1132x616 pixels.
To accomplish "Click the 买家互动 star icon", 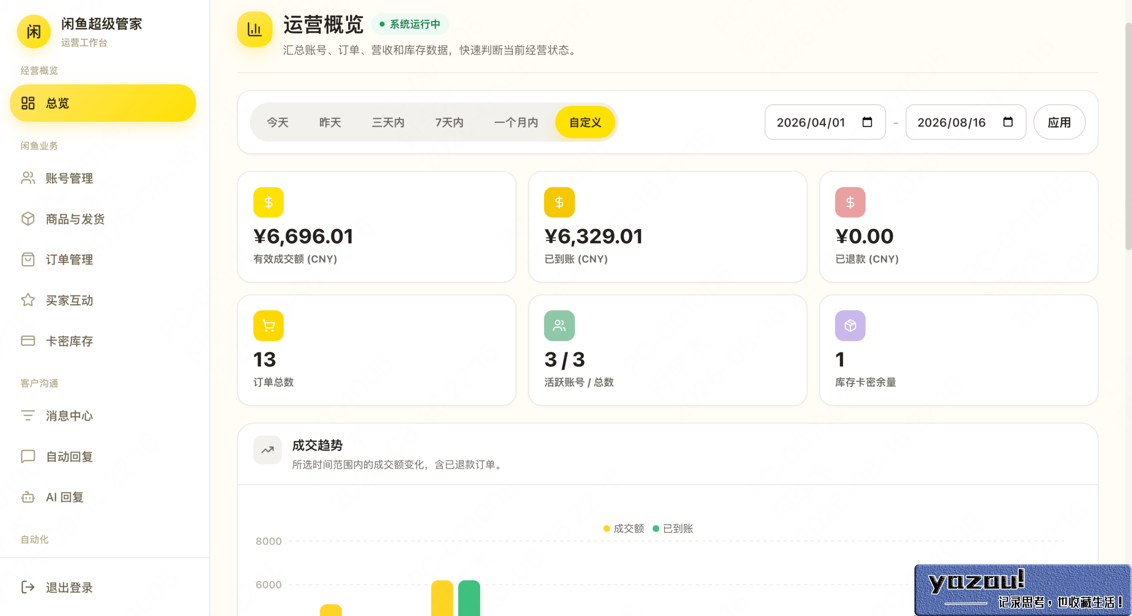I will [28, 300].
